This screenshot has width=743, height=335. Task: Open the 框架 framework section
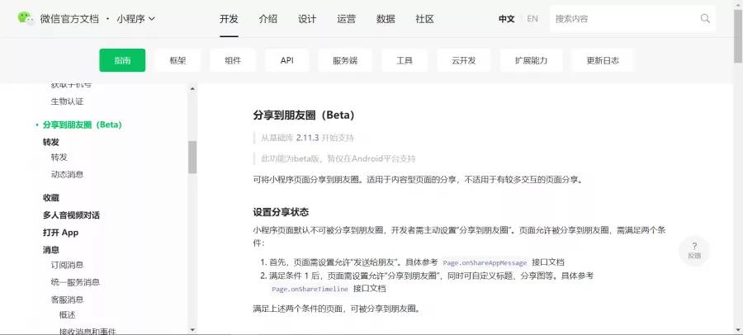pos(177,60)
